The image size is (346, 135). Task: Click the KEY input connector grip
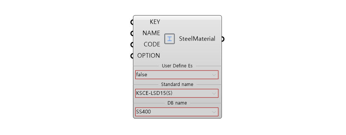(x=132, y=22)
